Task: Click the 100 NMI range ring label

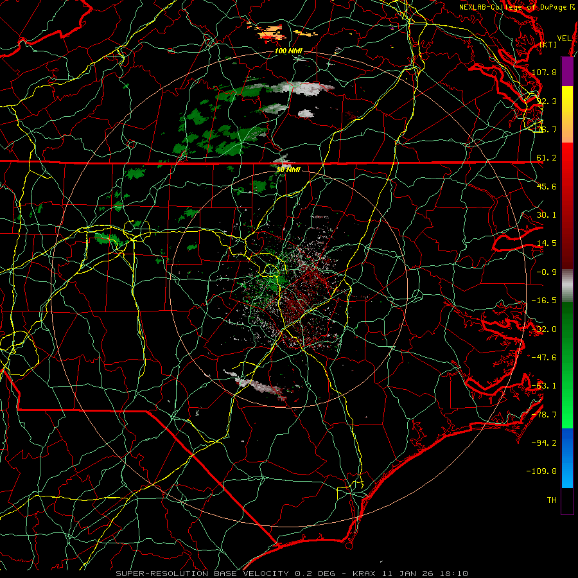Action: pyautogui.click(x=288, y=51)
